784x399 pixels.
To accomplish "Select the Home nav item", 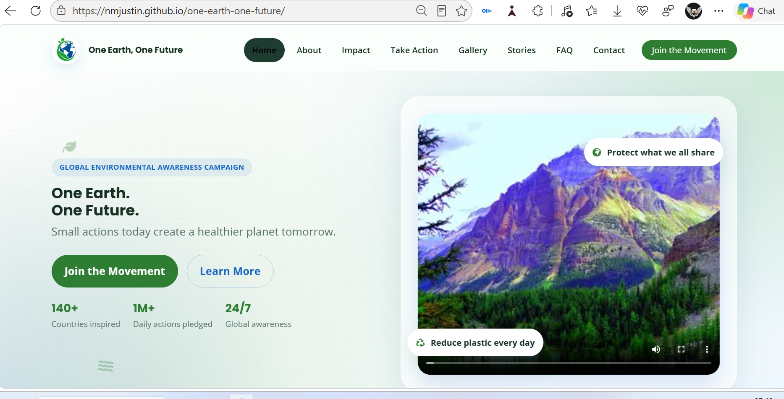I will pos(264,50).
